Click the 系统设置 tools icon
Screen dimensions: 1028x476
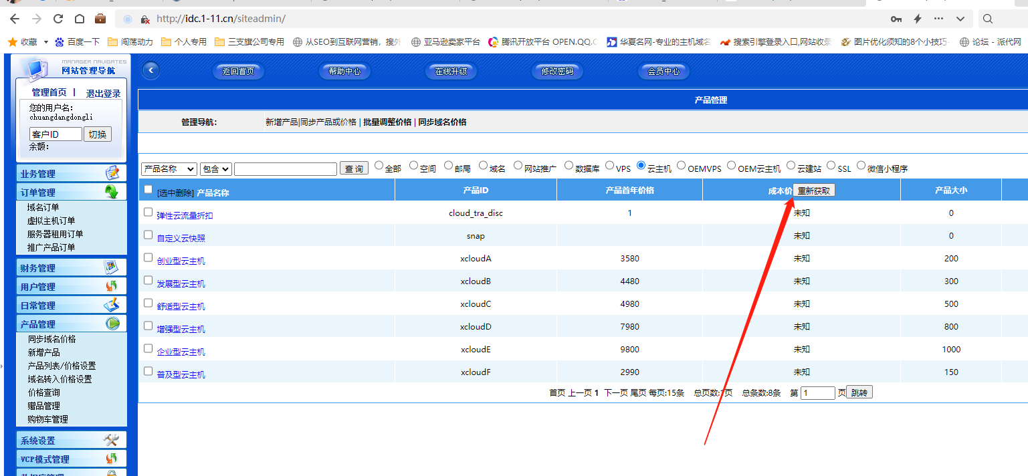click(x=111, y=440)
